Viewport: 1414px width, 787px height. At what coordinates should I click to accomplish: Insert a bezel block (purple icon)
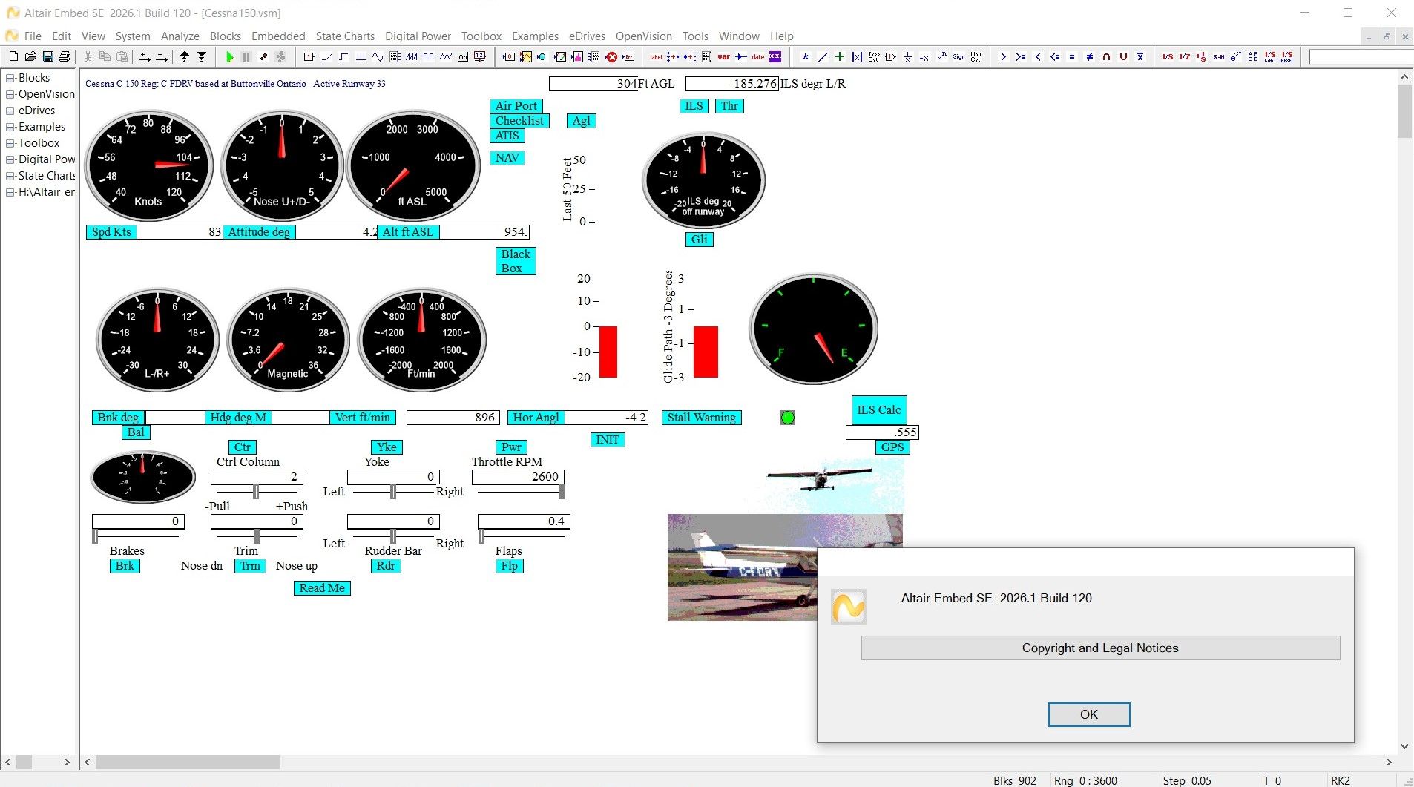point(775,56)
